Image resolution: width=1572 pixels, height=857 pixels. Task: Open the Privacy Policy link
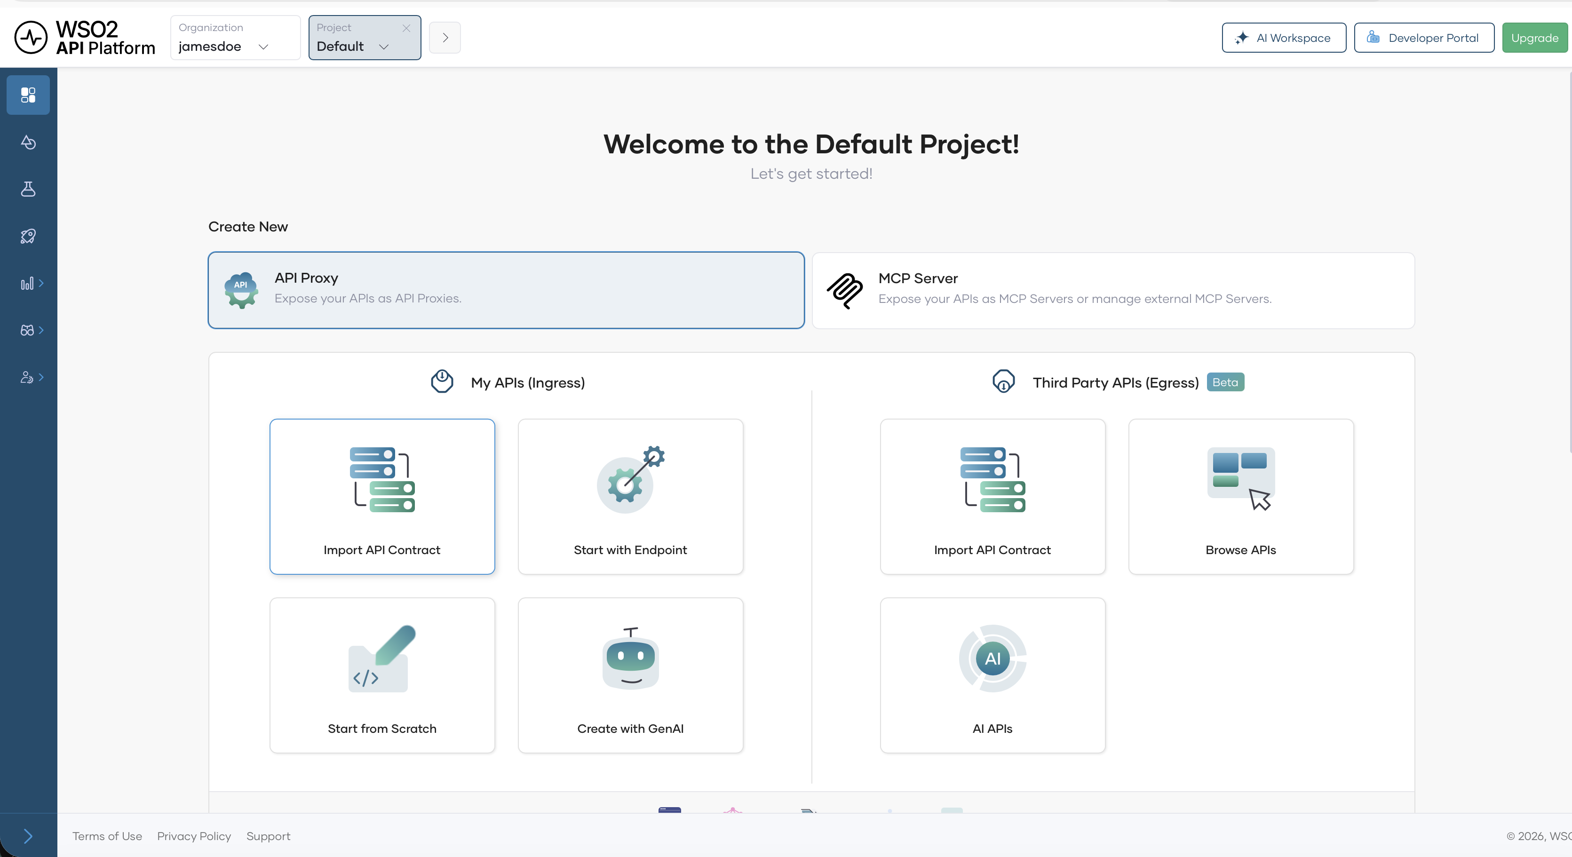pyautogui.click(x=194, y=836)
